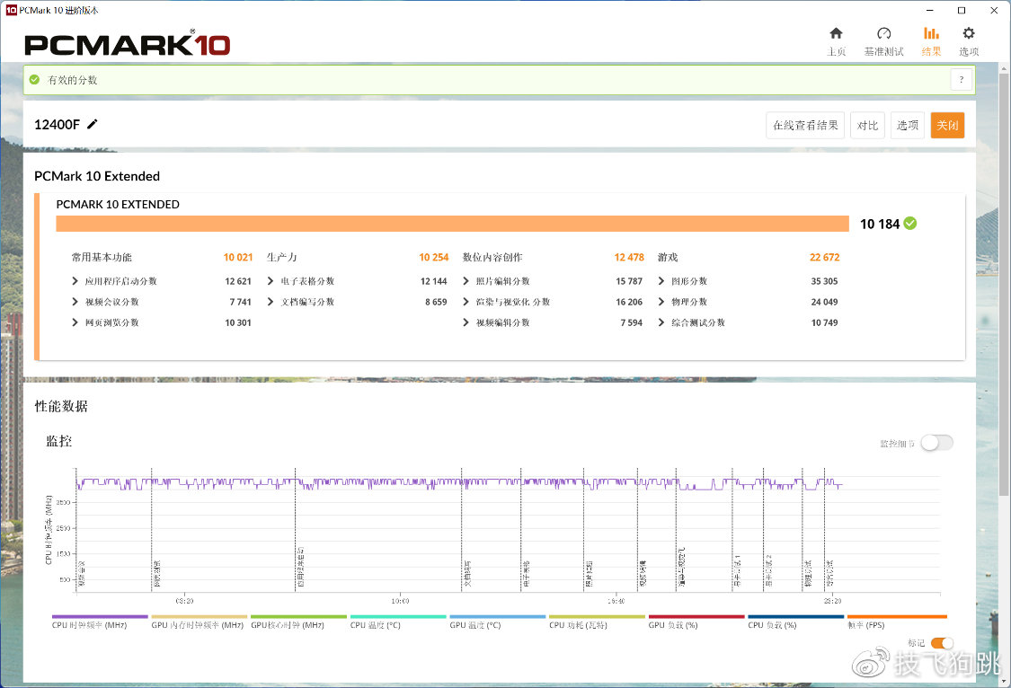Expand 综合测试分数 row
The image size is (1011, 688).
coord(661,322)
